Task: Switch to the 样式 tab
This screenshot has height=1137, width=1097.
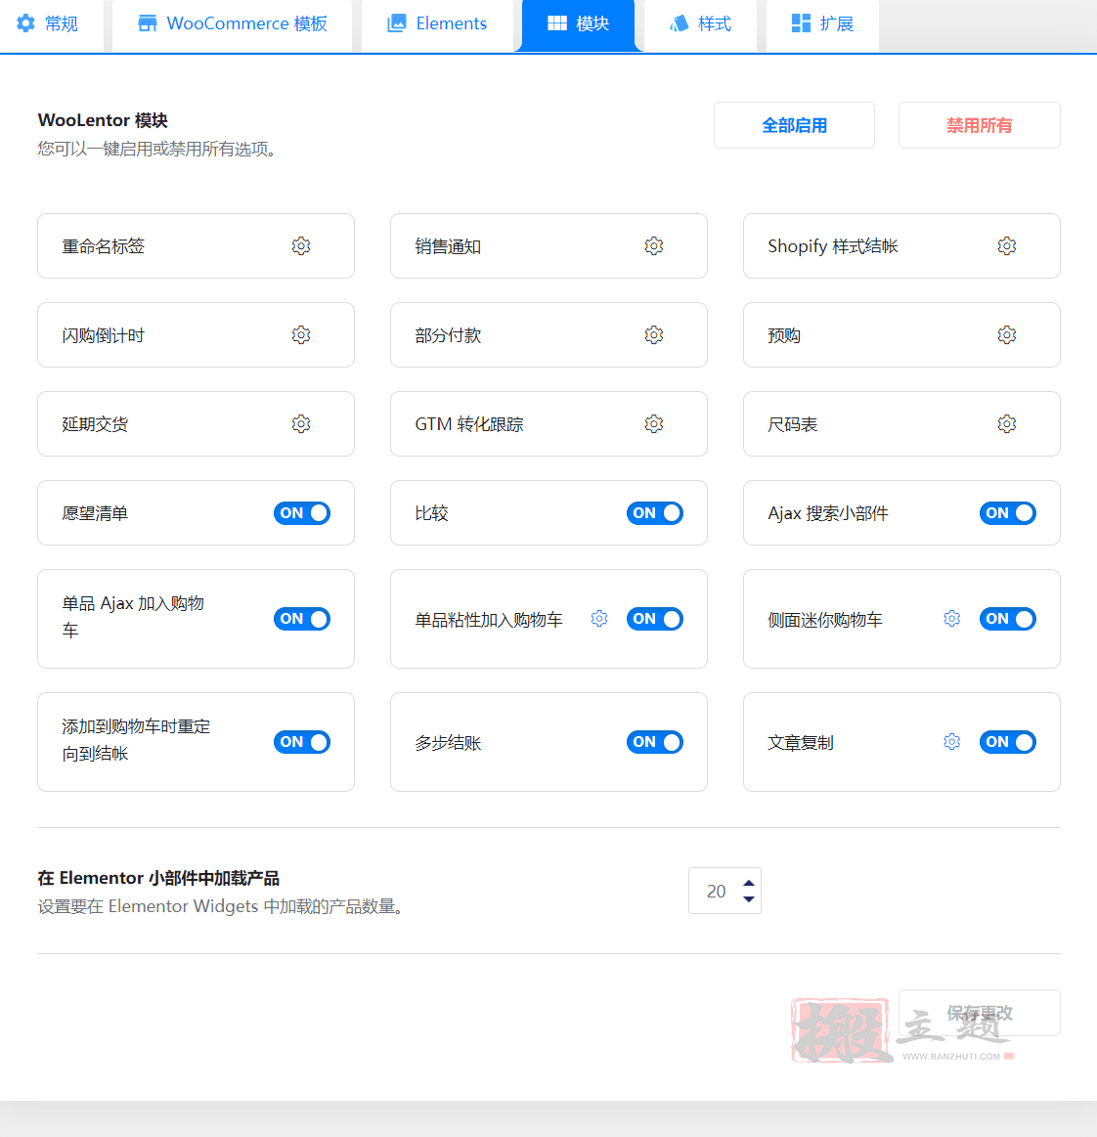Action: point(700,23)
